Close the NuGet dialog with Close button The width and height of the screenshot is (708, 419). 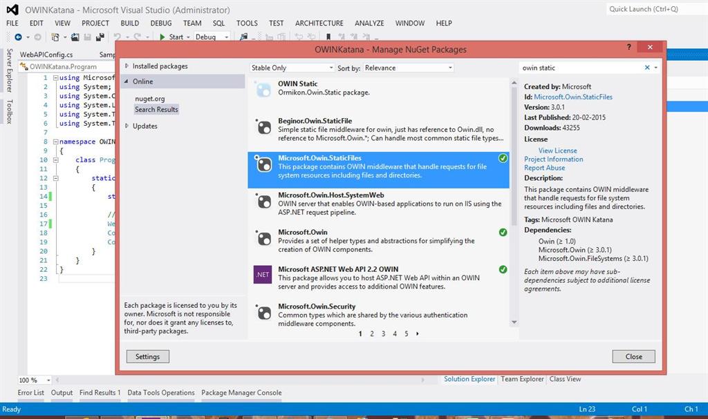pos(633,356)
